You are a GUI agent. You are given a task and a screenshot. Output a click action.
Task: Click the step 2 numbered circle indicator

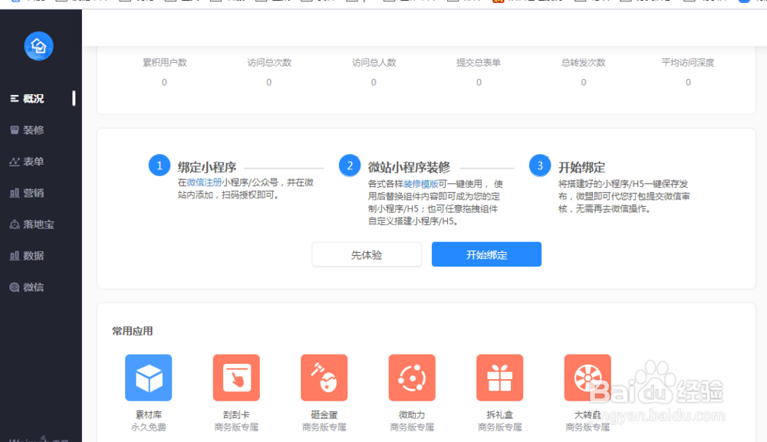coord(350,165)
